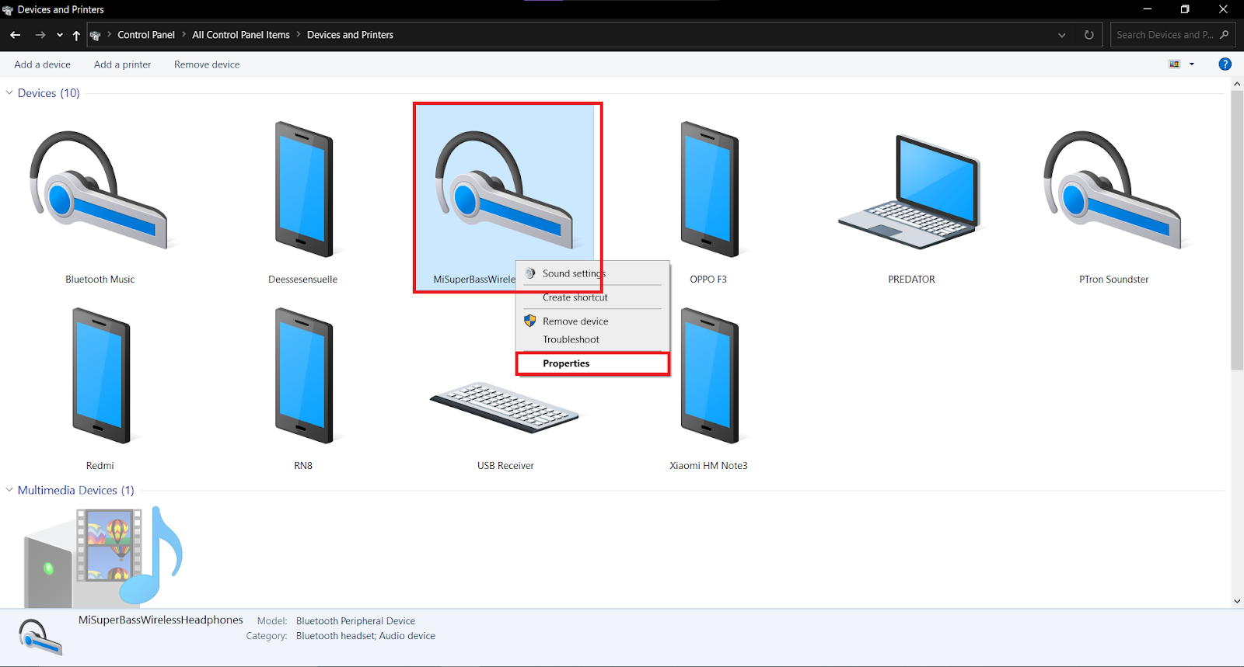Click the PTron Soundster label
This screenshot has width=1244, height=667.
click(x=1113, y=280)
